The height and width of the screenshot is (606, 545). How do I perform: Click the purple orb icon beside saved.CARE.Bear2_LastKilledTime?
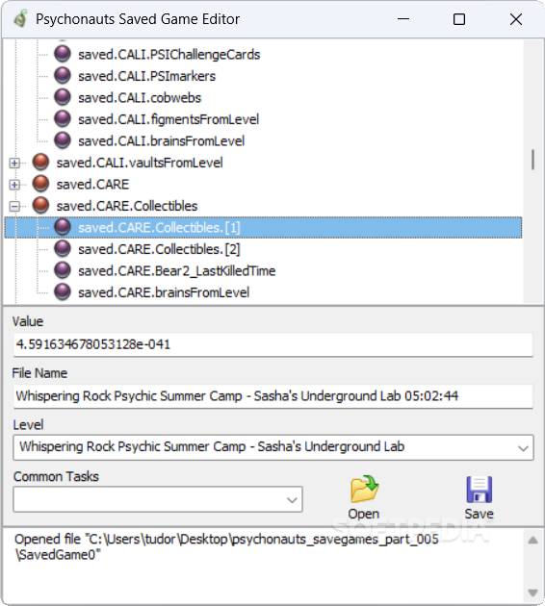[63, 270]
